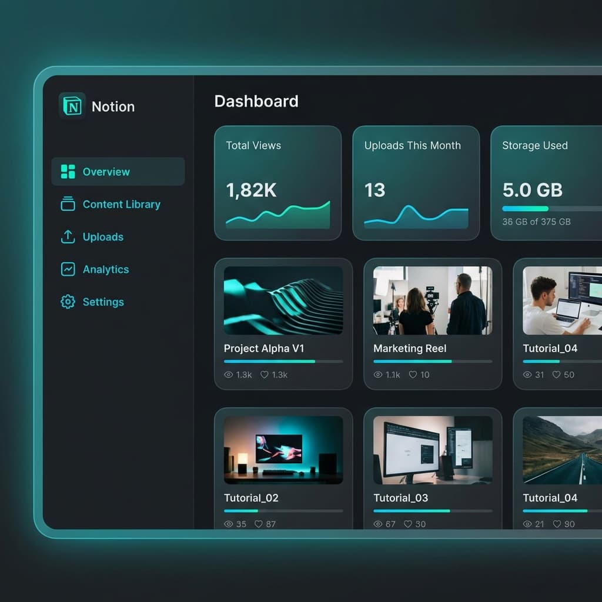Click the Settings gear icon
602x602 pixels.
pos(68,302)
